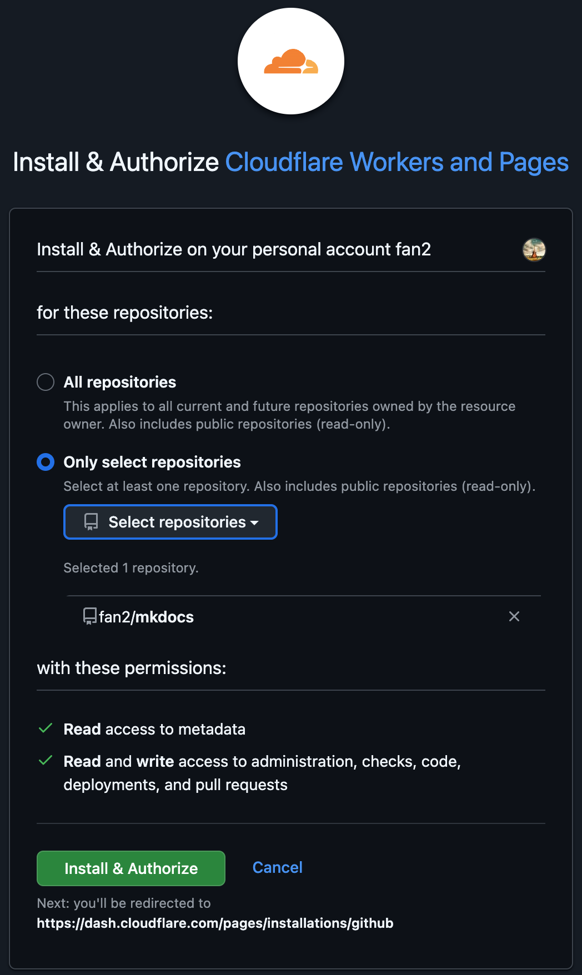582x975 pixels.
Task: Enable access for all current and future repositories
Action: tap(46, 382)
